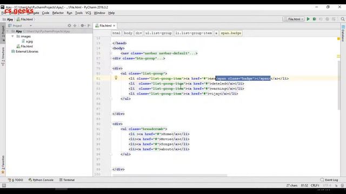This screenshot has height=194, width=346.
Task: Select the ul.list-group breadcrumb tag
Action: point(158,33)
